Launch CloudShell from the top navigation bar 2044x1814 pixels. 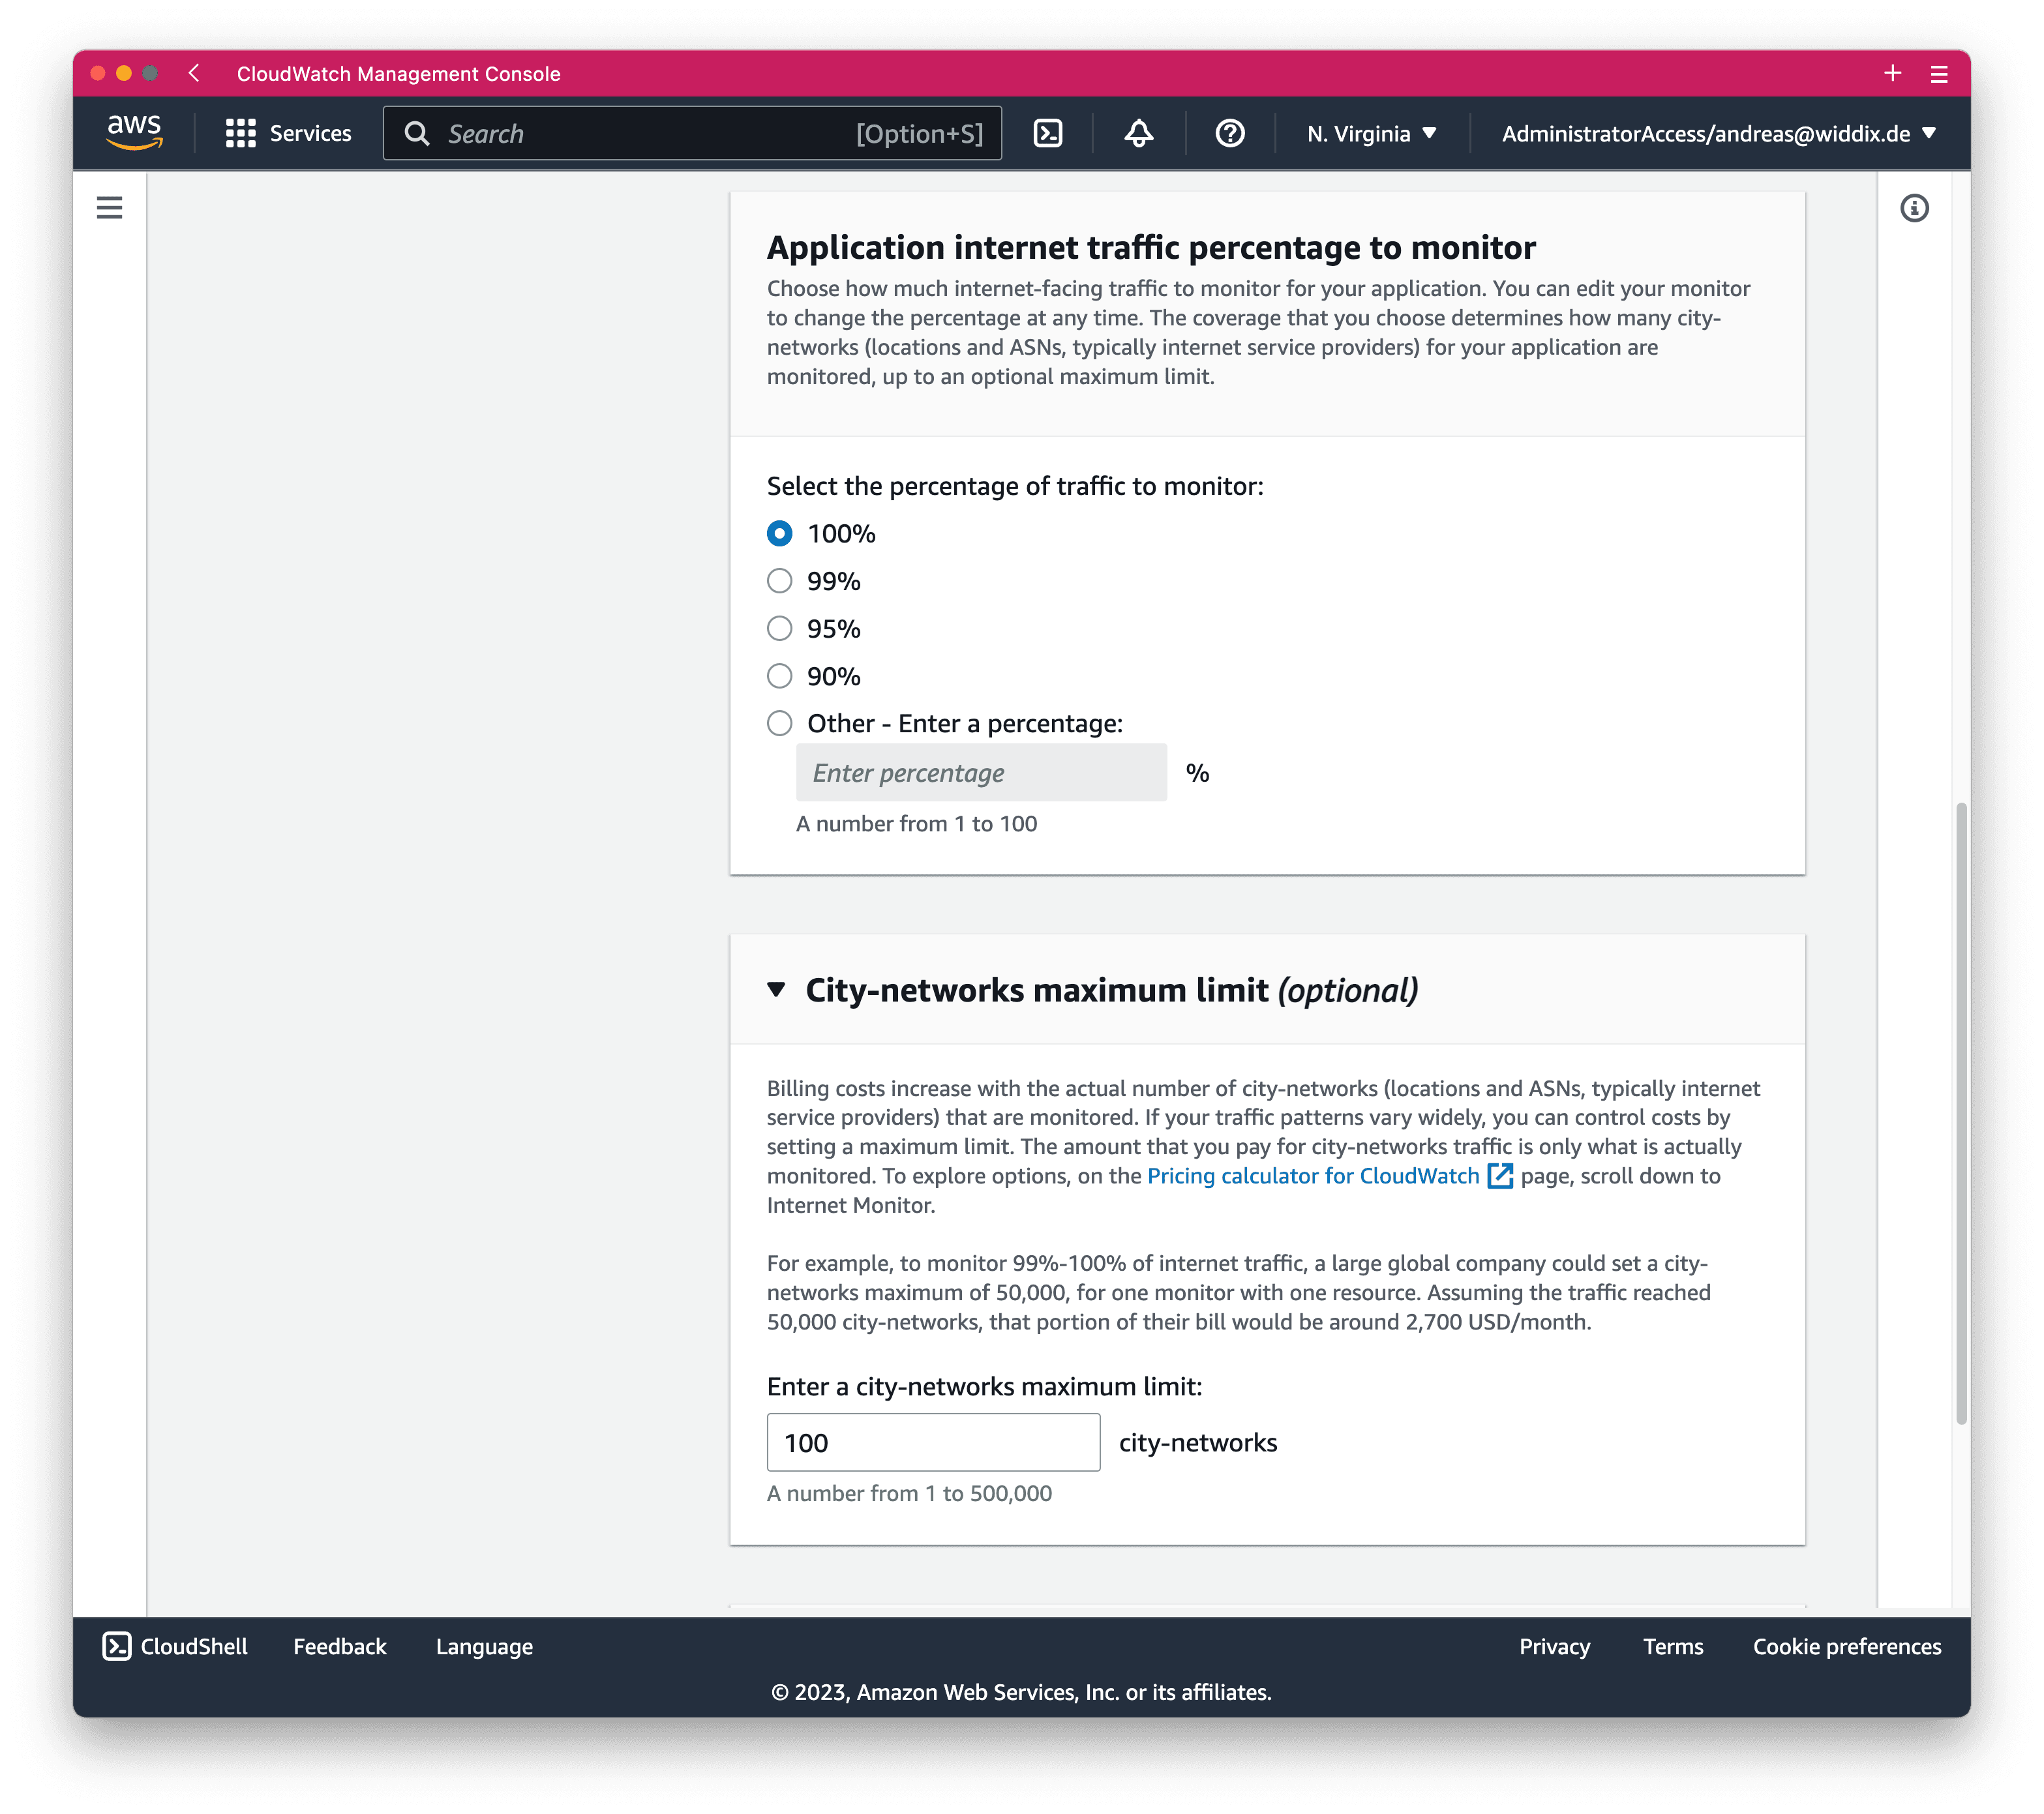pos(1047,133)
